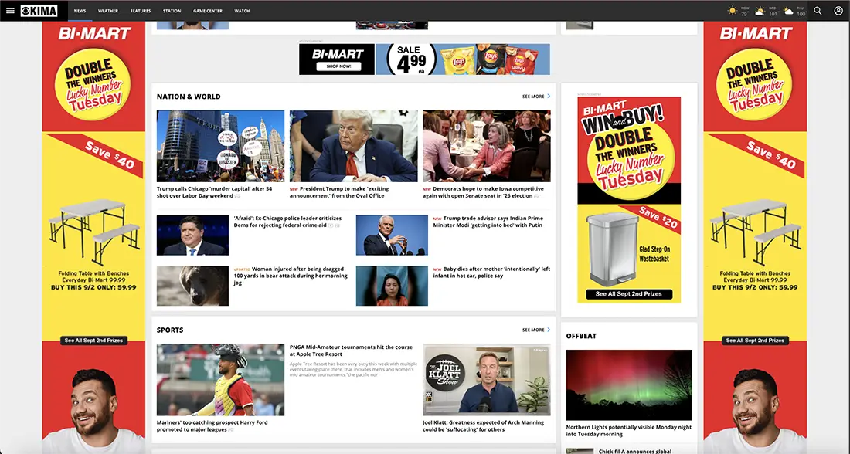Open 'President Trump to make exciting announcement' headline
850x454 pixels.
[341, 192]
